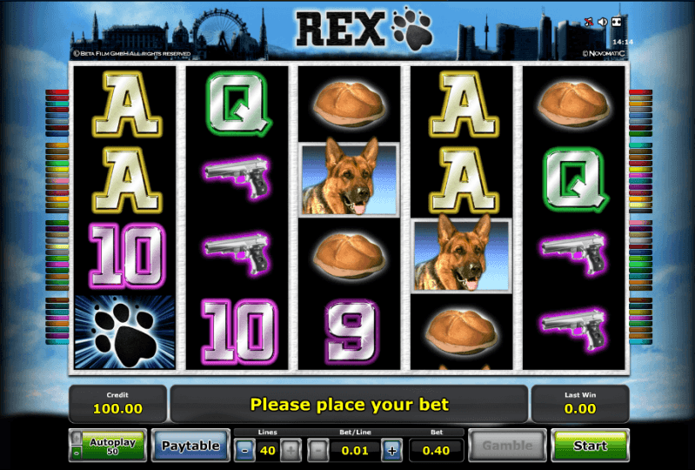Click the black paw scatter symbol

tap(124, 332)
